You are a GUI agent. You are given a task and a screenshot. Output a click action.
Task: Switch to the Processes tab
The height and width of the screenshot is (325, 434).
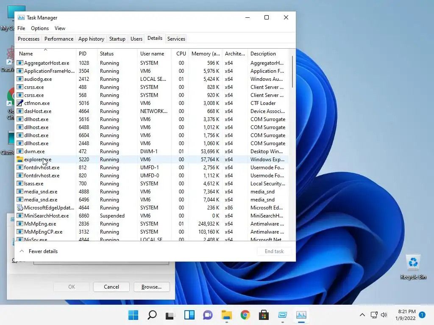tap(28, 39)
